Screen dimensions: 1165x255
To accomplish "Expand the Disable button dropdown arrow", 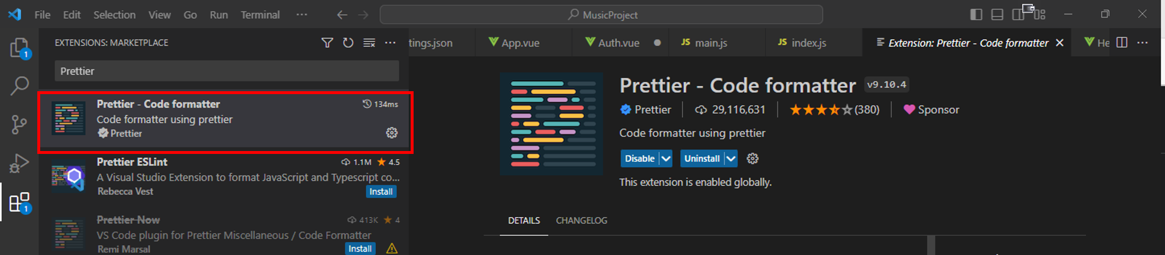I will pyautogui.click(x=666, y=159).
